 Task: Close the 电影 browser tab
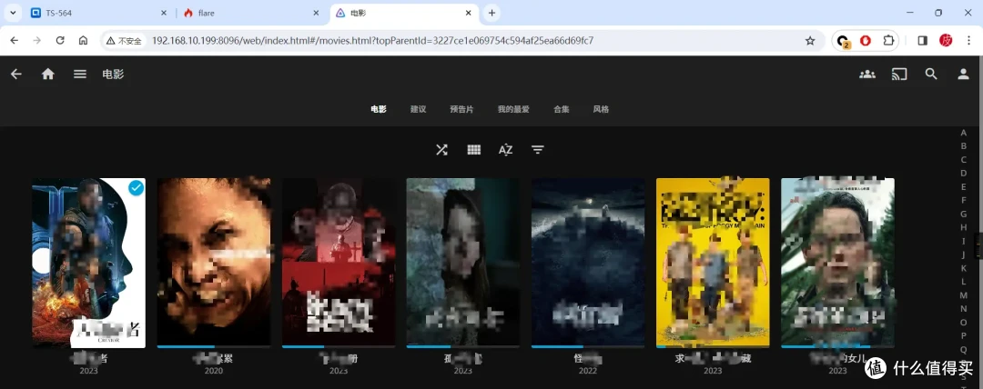pyautogui.click(x=469, y=13)
